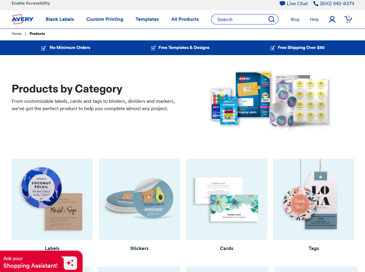
Task: Expand the All Products menu
Action: (185, 19)
